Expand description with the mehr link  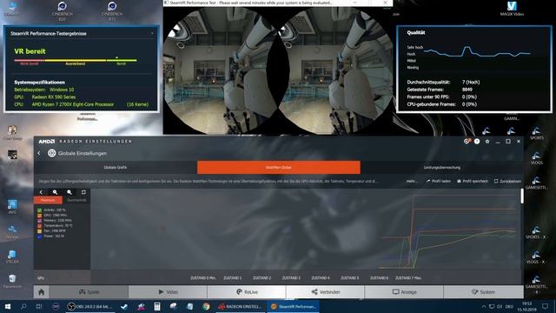point(411,181)
